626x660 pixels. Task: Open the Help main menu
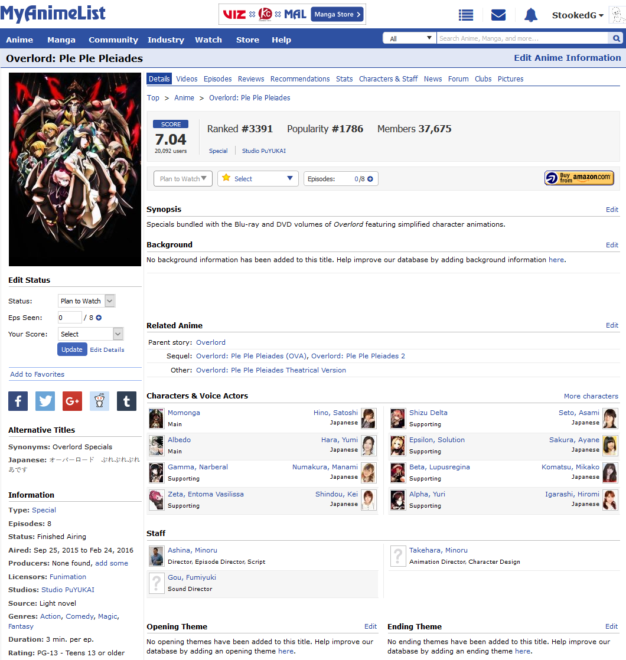281,40
